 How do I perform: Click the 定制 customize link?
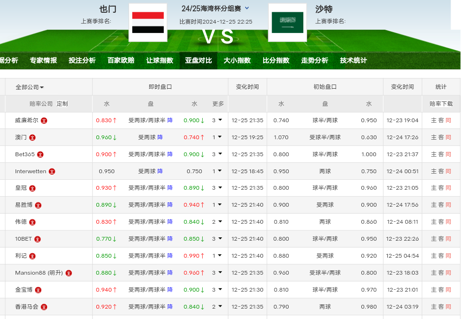[x=62, y=104]
